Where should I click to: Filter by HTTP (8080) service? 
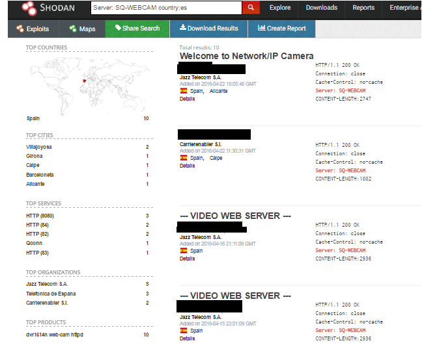[40, 216]
